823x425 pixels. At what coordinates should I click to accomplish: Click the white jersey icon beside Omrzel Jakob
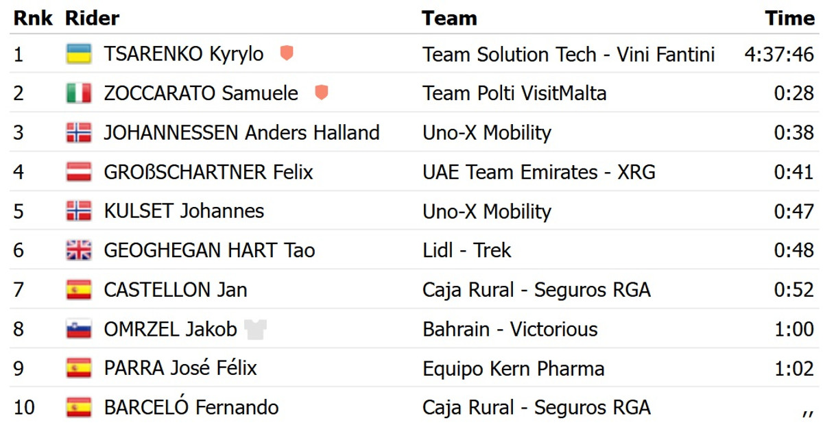(255, 329)
